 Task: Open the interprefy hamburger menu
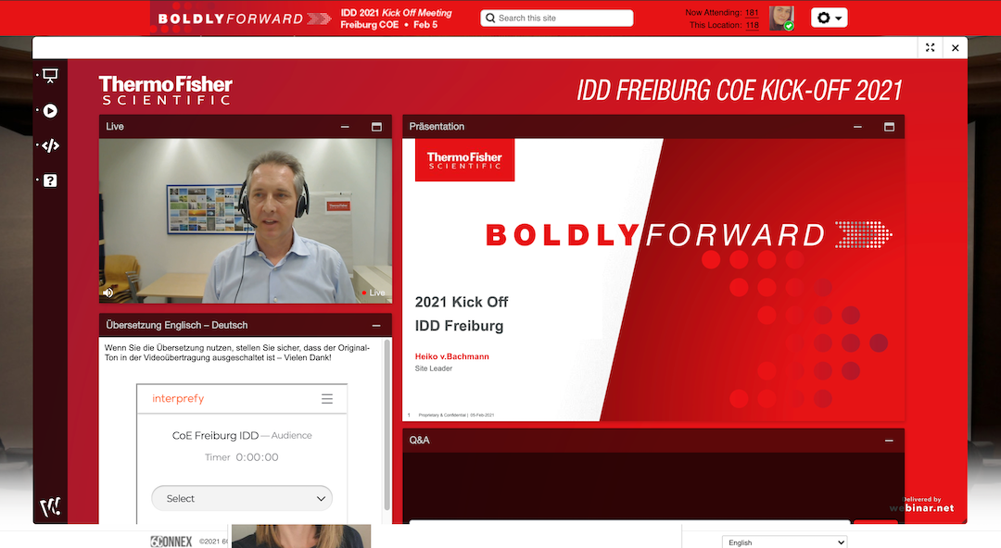[326, 399]
